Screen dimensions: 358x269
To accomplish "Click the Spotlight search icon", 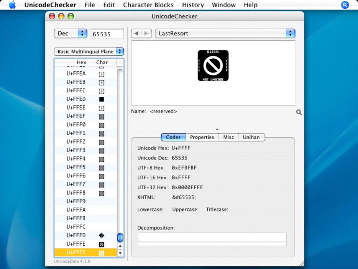I will point(345,5).
